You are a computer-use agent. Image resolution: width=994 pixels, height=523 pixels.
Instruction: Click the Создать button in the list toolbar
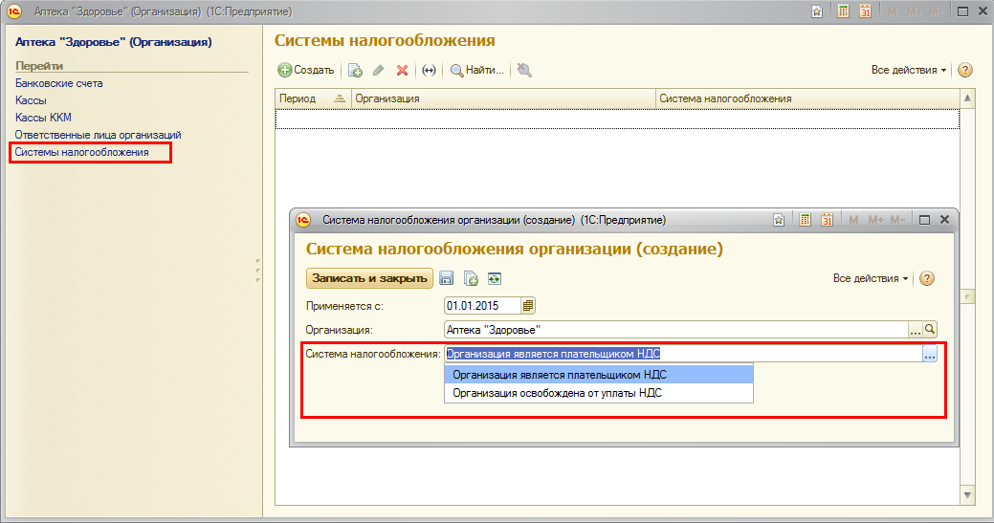306,70
